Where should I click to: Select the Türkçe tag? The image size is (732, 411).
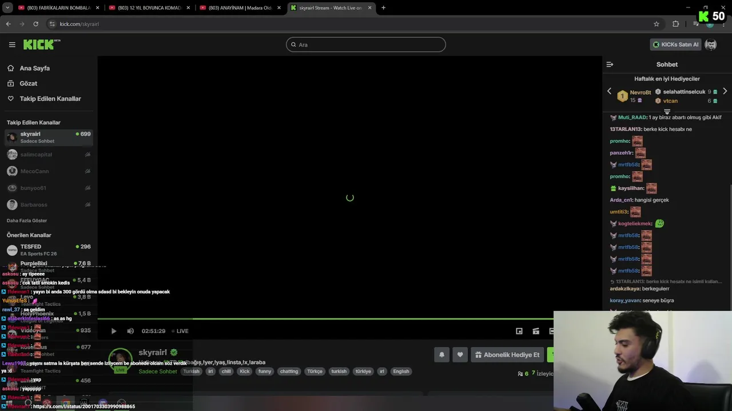315,372
